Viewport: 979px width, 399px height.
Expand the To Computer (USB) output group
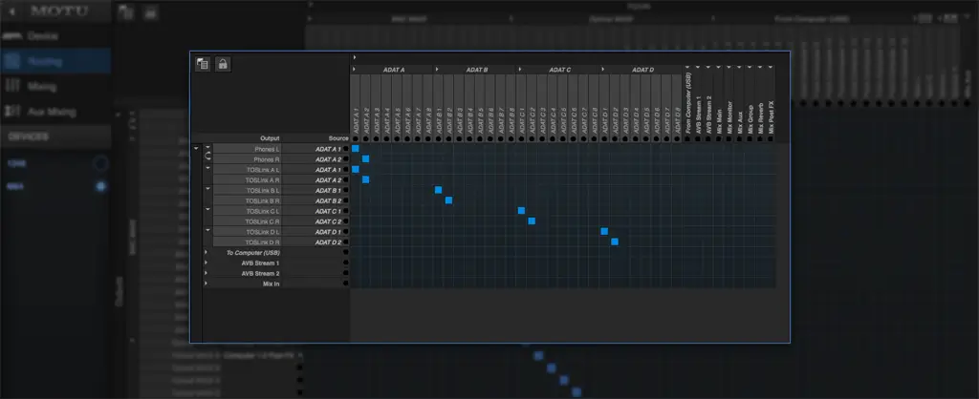[207, 253]
